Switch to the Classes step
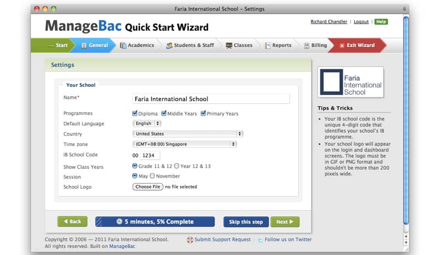 [239, 45]
